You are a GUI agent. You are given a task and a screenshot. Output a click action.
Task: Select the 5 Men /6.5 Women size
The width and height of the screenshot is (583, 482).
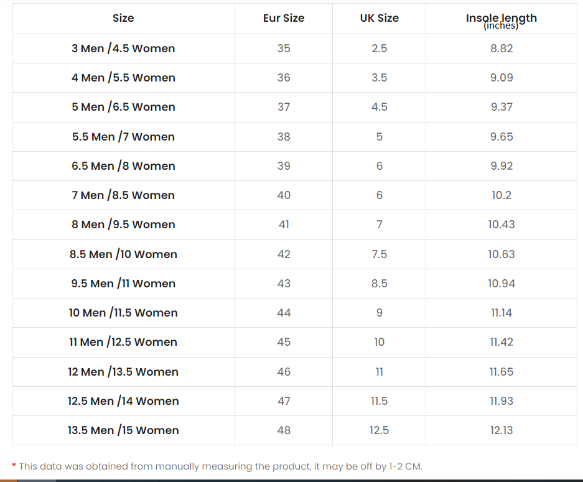(123, 107)
